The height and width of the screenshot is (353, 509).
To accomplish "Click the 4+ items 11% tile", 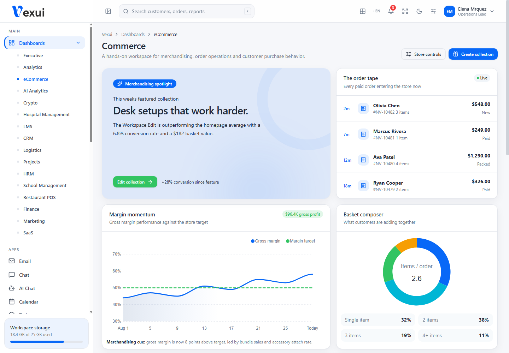I will click(x=456, y=335).
